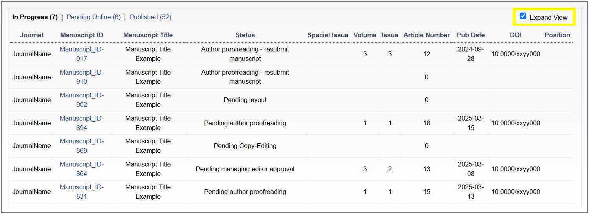Image resolution: width=589 pixels, height=214 pixels.
Task: Click the Pending Copy-Editing status cell
Action: [x=245, y=146]
